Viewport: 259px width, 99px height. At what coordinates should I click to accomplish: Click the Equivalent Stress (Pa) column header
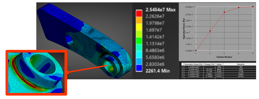point(193,64)
